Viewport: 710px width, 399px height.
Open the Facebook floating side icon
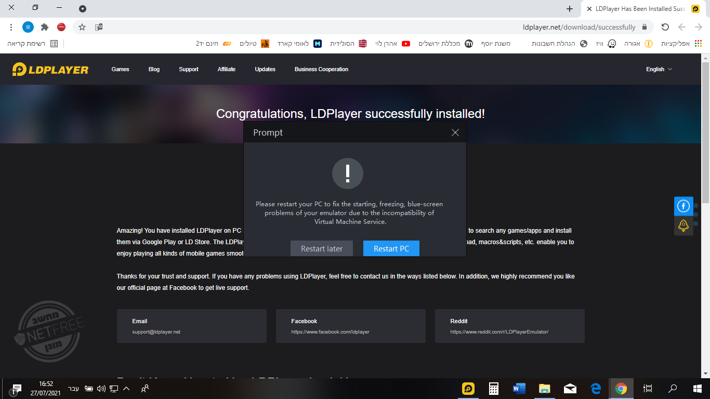[x=683, y=206]
